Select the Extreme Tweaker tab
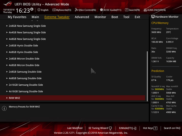The width and height of the screenshot is (182, 136). tap(57, 17)
